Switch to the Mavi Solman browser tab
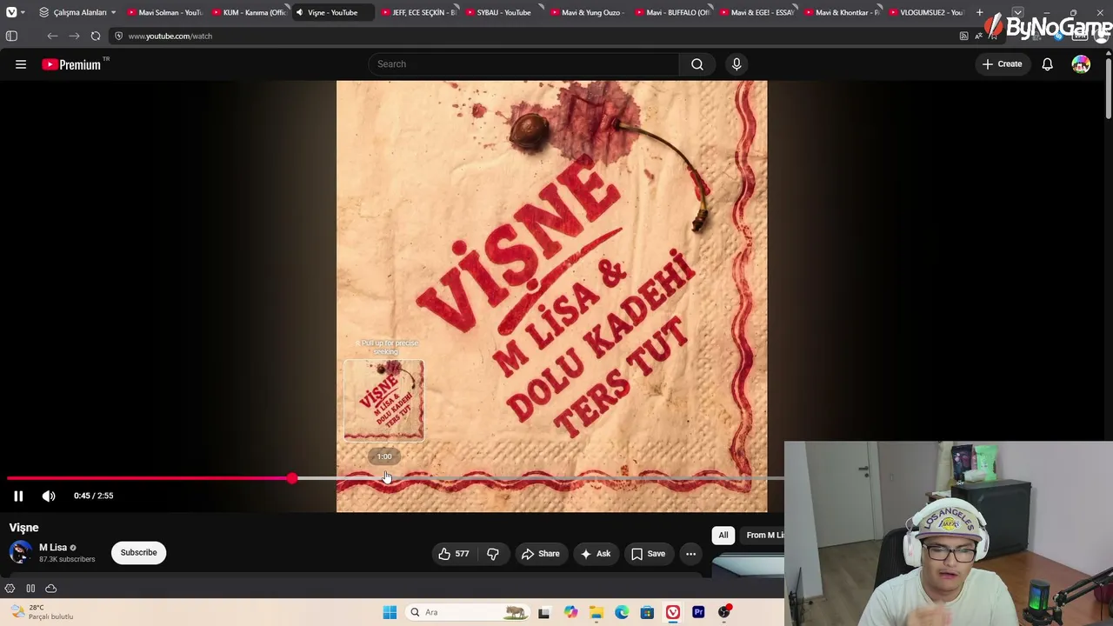 point(163,12)
